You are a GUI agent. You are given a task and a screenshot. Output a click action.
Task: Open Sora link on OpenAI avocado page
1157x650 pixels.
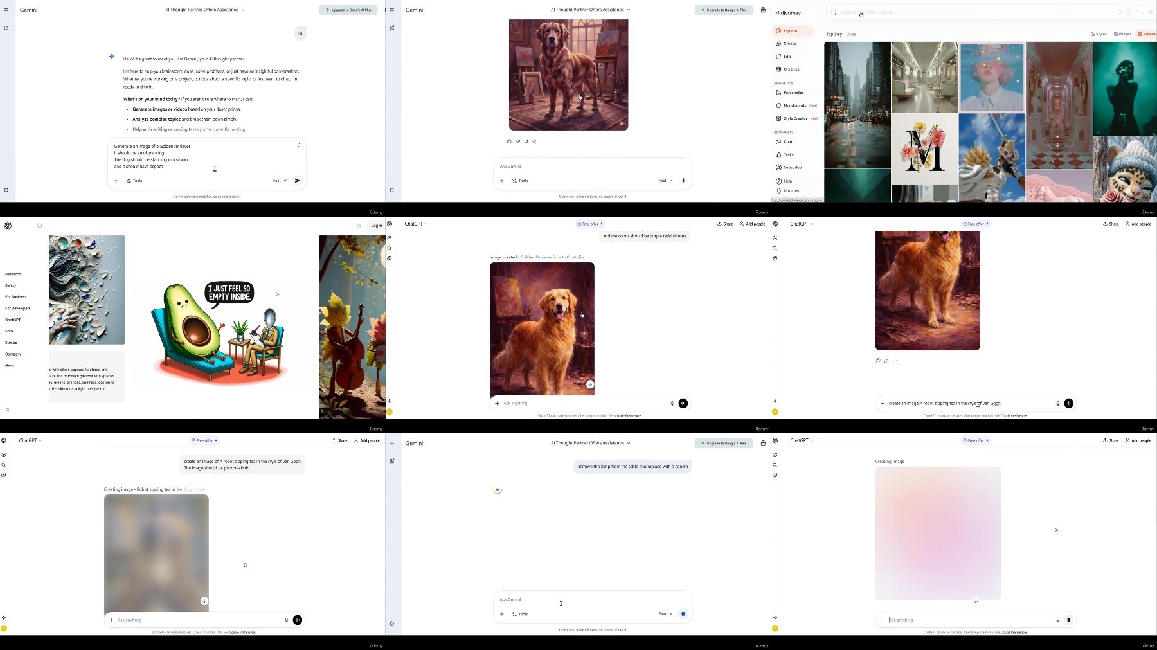(9, 331)
